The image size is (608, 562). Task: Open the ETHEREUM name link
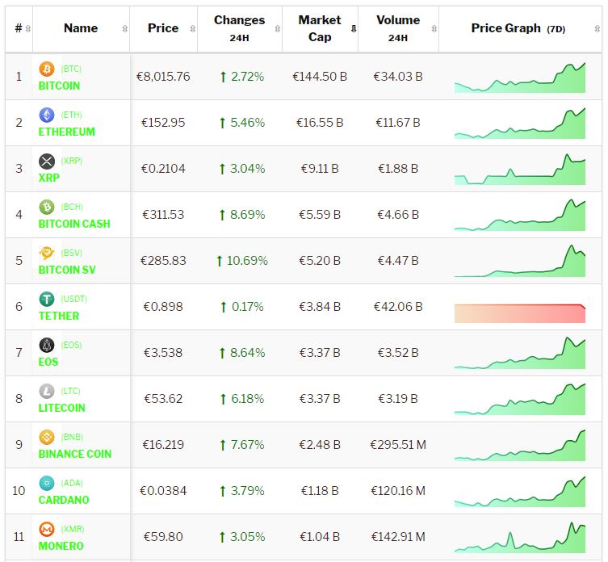click(x=67, y=132)
